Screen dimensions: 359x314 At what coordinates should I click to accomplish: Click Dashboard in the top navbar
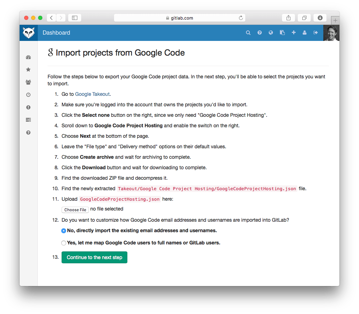point(56,33)
